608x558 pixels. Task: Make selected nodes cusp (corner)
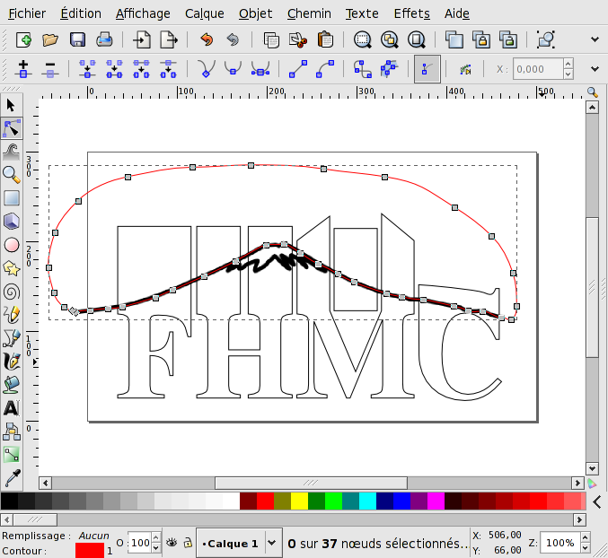coord(206,69)
